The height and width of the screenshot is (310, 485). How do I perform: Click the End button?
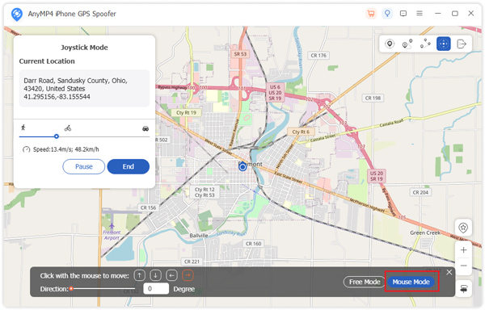[129, 166]
